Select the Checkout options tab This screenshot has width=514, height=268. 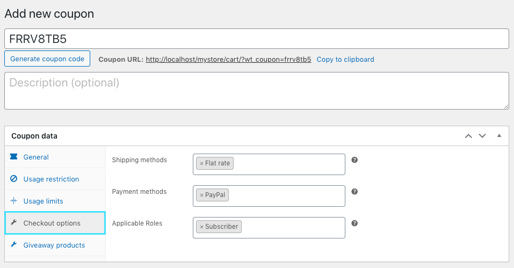(55, 223)
